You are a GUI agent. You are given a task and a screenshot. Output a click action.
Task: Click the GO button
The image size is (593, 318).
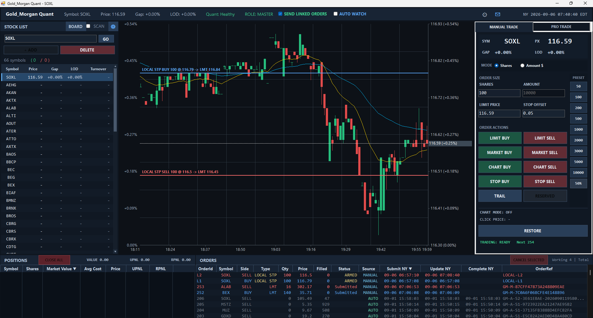coord(106,39)
